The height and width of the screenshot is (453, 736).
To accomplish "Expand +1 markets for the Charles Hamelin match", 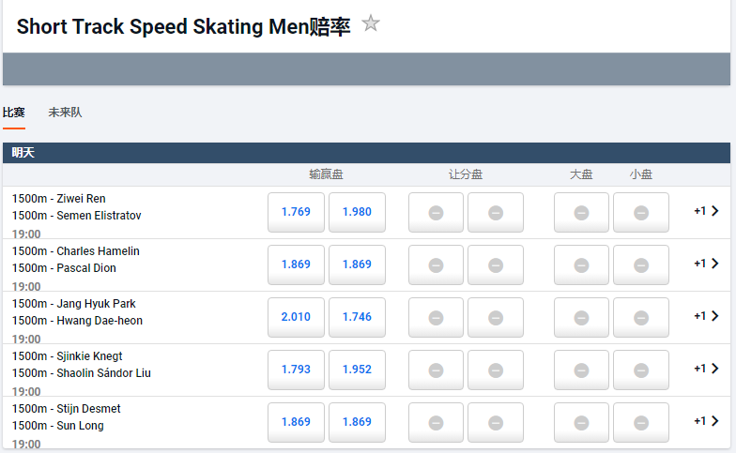I will 707,264.
